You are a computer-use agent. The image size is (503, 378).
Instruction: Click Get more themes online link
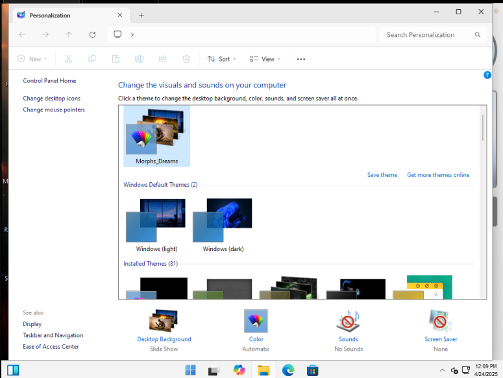(437, 175)
